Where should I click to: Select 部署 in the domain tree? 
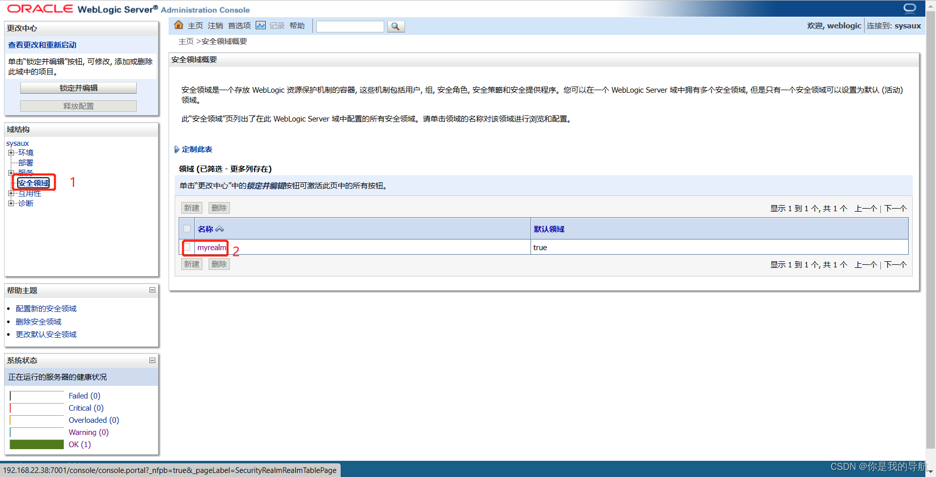[26, 163]
